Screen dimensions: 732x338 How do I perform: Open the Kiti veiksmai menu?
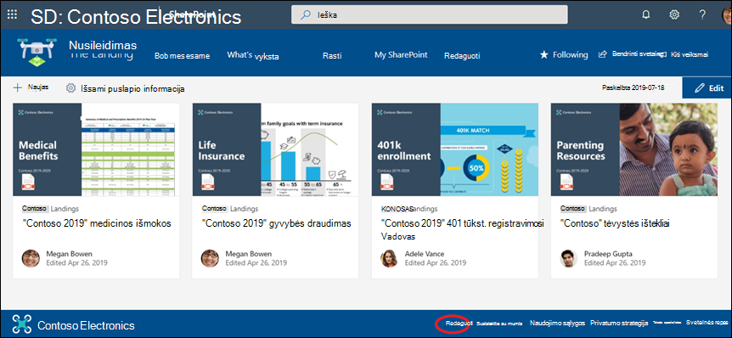(x=689, y=54)
